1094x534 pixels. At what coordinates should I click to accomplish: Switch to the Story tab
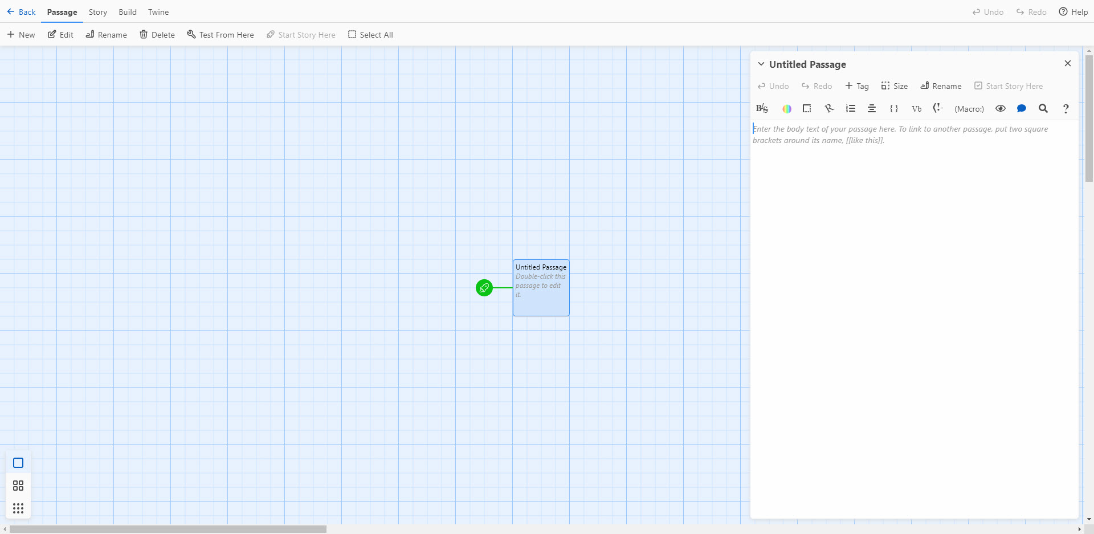pos(97,12)
